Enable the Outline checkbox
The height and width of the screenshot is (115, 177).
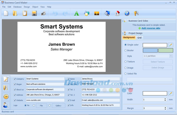point(125,89)
